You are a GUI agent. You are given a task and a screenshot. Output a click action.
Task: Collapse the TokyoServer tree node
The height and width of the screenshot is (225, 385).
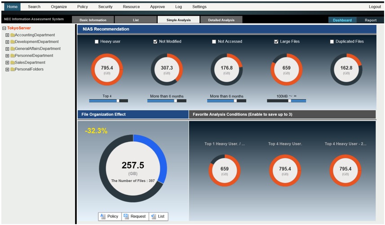(4, 28)
